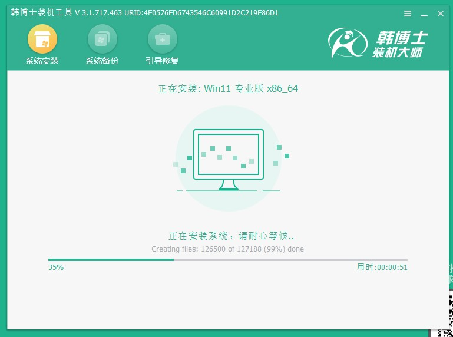The width and height of the screenshot is (453, 337).
Task: Select the 系统安装 box icon
Action: pyautogui.click(x=42, y=39)
